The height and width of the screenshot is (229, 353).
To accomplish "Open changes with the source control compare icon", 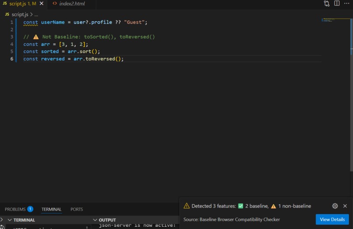I will pos(327,4).
